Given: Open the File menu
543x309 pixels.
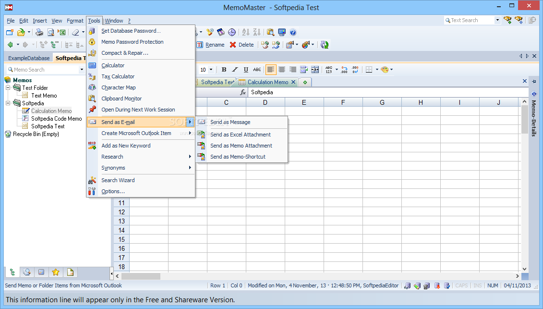Looking at the screenshot, I should pyautogui.click(x=11, y=21).
